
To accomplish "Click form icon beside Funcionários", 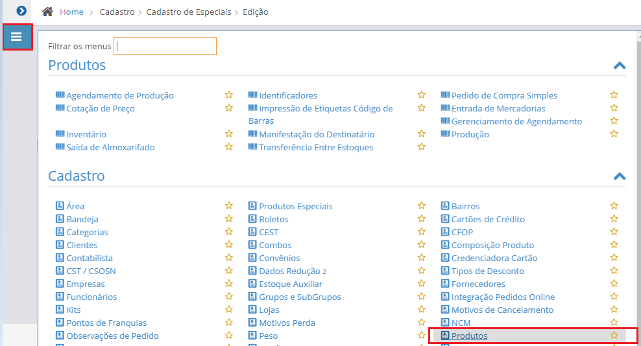I will (x=60, y=297).
